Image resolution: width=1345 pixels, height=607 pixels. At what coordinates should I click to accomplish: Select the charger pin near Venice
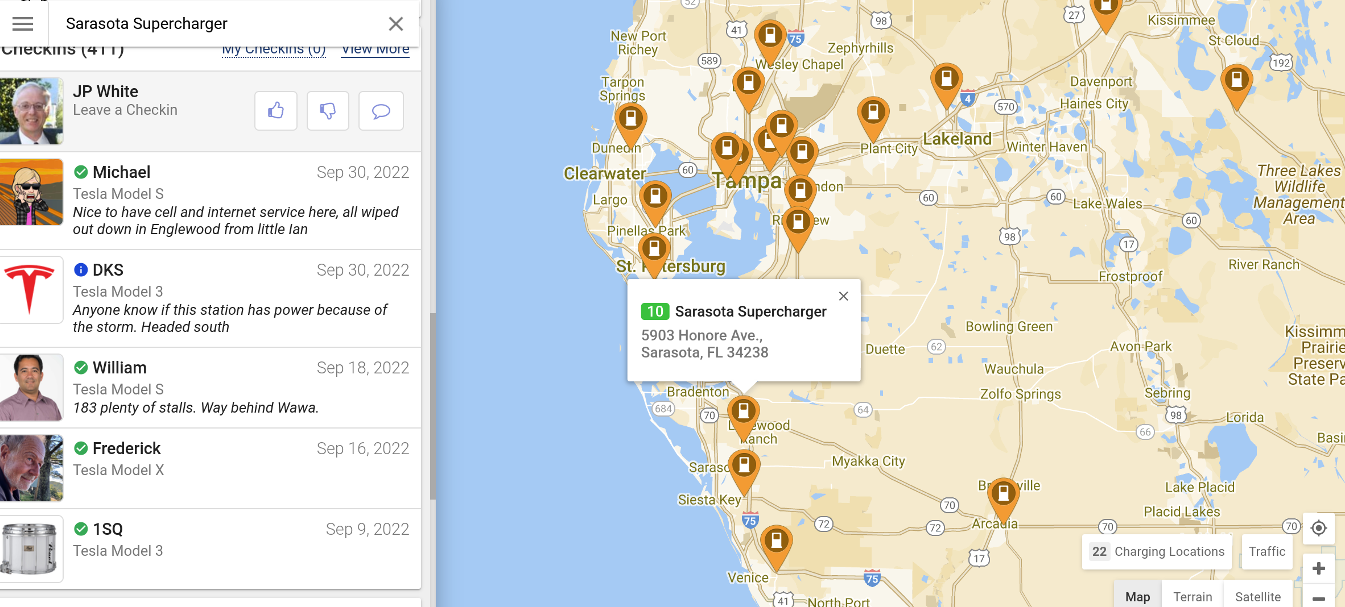(776, 542)
